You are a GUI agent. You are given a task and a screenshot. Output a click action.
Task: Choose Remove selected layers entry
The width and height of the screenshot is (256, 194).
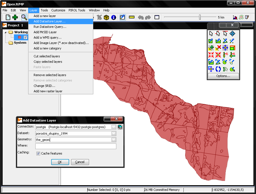click(61, 75)
